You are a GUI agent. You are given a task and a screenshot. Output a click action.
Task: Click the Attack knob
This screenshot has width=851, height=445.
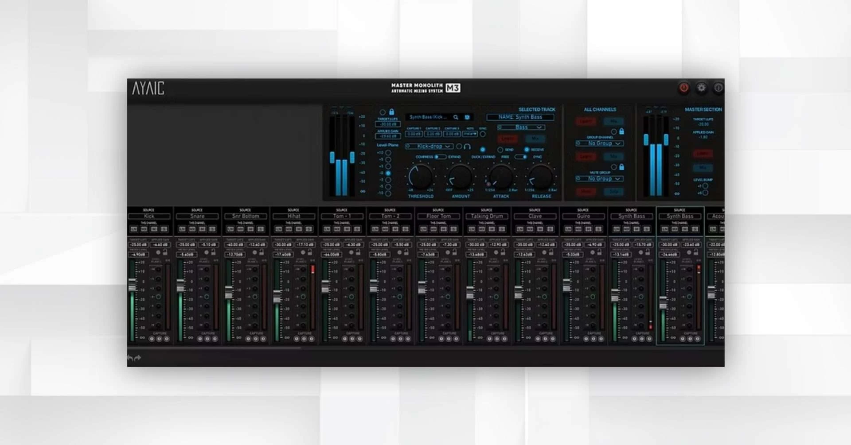pos(501,177)
